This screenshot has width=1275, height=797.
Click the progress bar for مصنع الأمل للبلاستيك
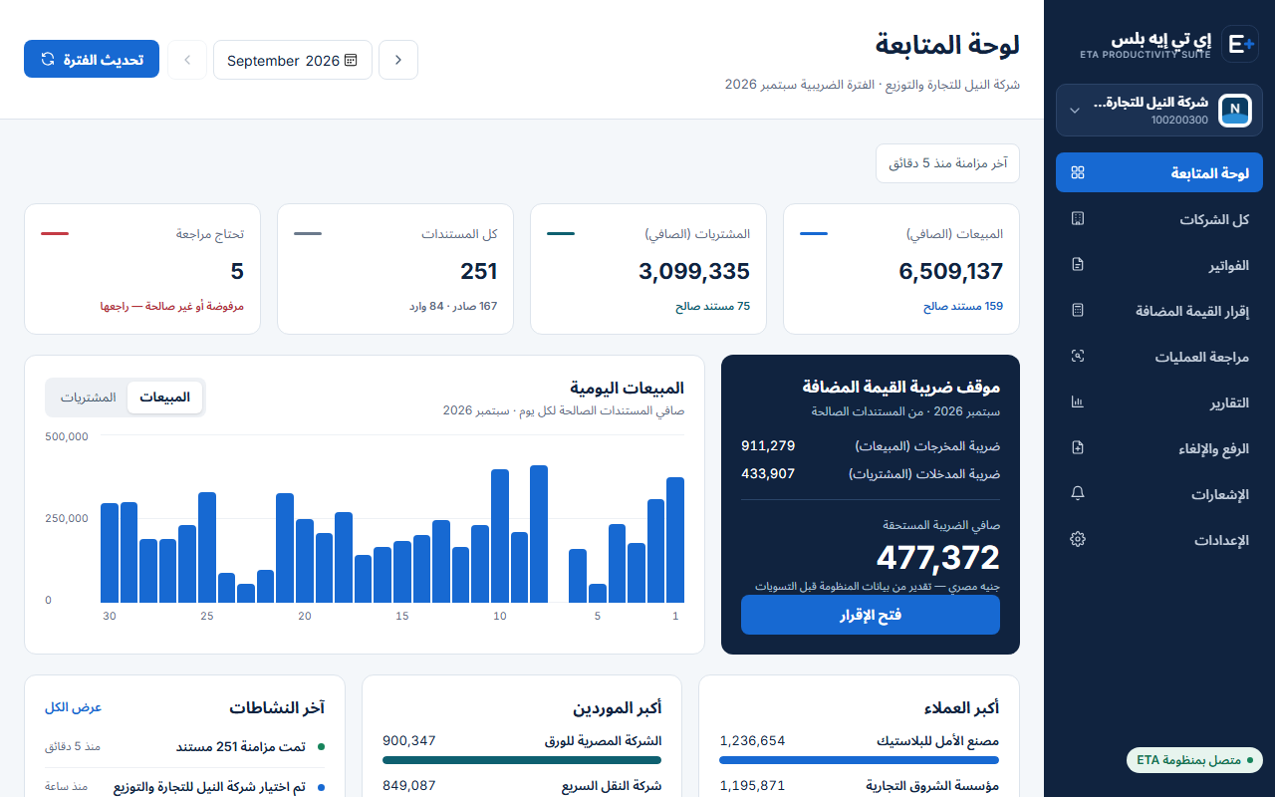860,760
